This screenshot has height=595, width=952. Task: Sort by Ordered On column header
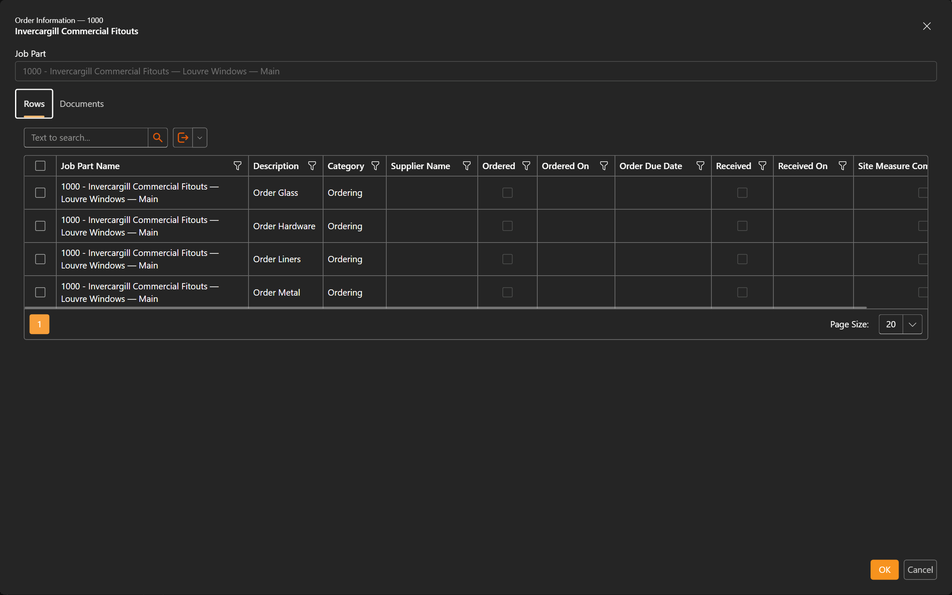[565, 166]
